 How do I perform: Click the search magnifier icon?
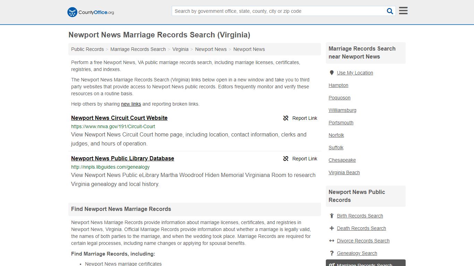pos(390,11)
